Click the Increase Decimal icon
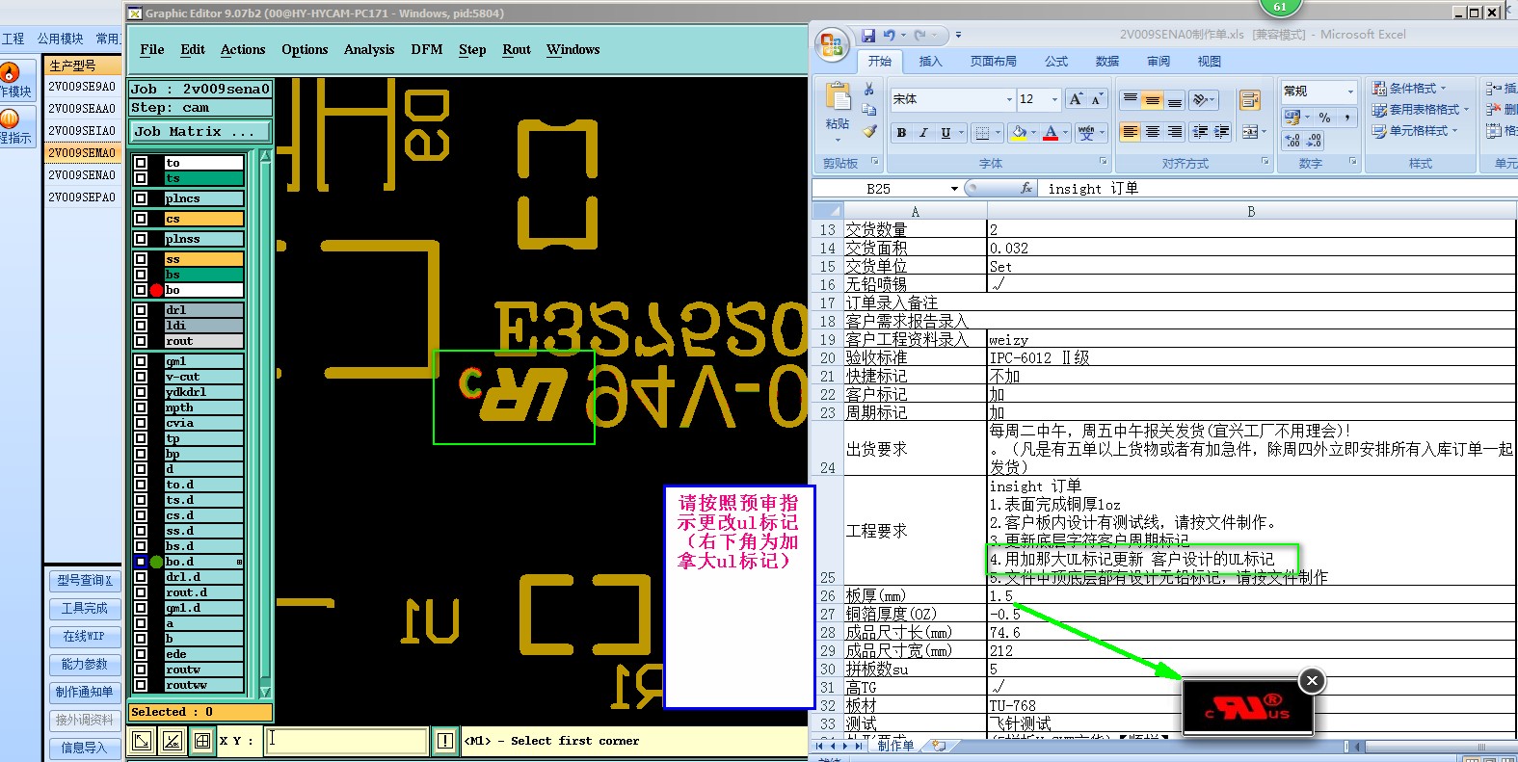 [1292, 141]
